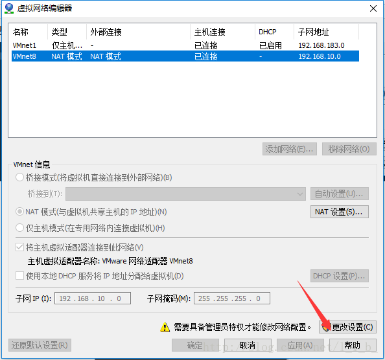The height and width of the screenshot is (360, 385).
Task: Click the 子网地址 column header
Action: click(x=326, y=32)
